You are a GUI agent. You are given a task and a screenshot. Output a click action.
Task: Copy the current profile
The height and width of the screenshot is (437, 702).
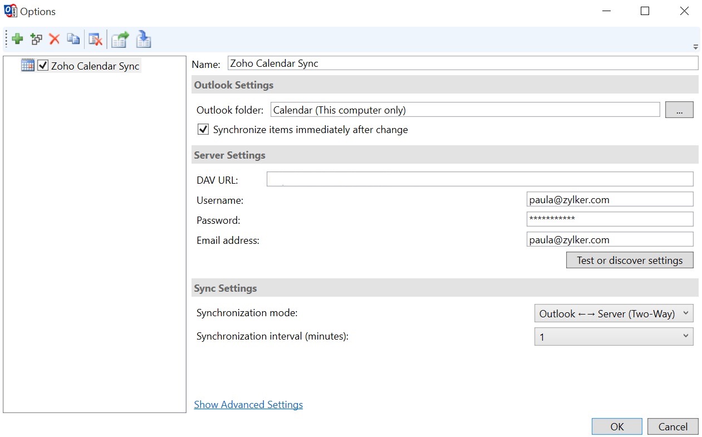pyautogui.click(x=73, y=39)
